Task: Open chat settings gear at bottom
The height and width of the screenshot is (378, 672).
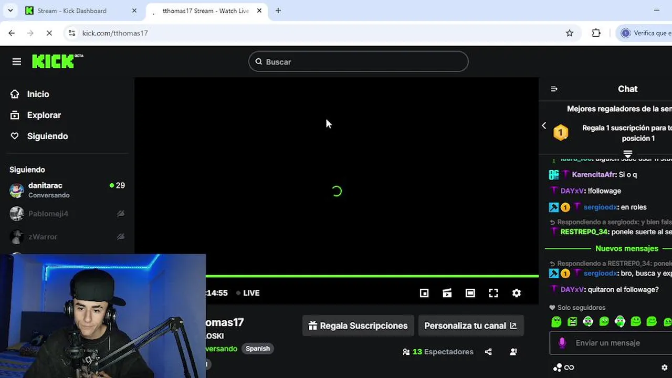Action: click(x=665, y=367)
